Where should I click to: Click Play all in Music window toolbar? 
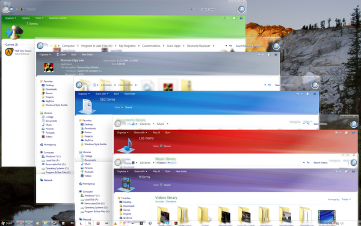pos(156,133)
